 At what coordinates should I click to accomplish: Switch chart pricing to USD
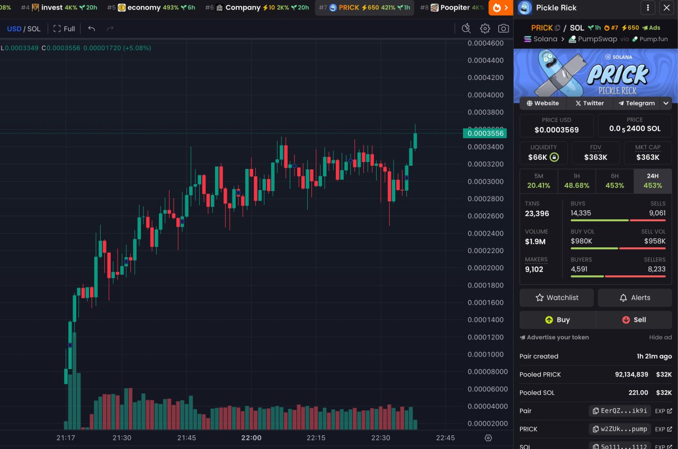pos(14,29)
